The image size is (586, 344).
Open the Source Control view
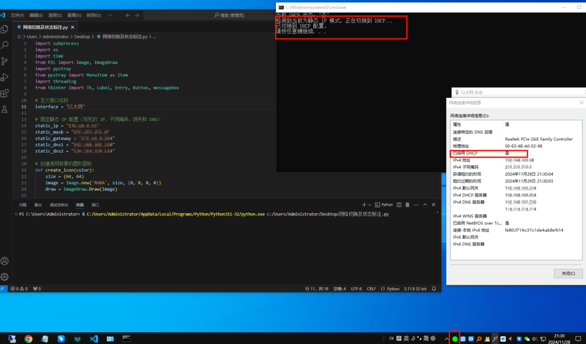click(x=5, y=61)
